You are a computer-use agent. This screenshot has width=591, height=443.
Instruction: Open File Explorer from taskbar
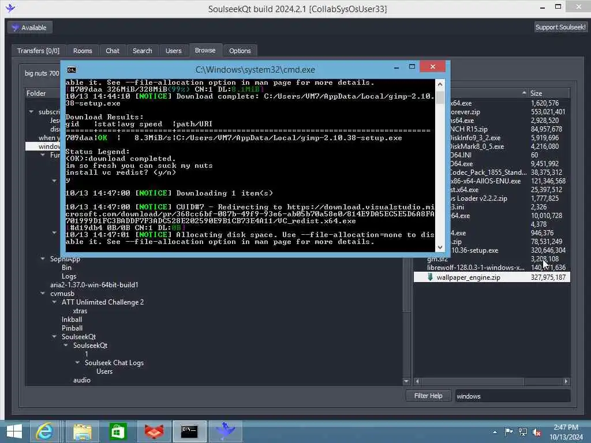click(82, 431)
